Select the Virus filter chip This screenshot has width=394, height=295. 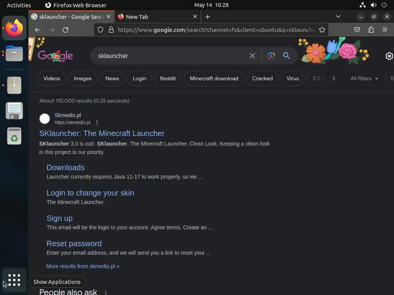tap(292, 78)
